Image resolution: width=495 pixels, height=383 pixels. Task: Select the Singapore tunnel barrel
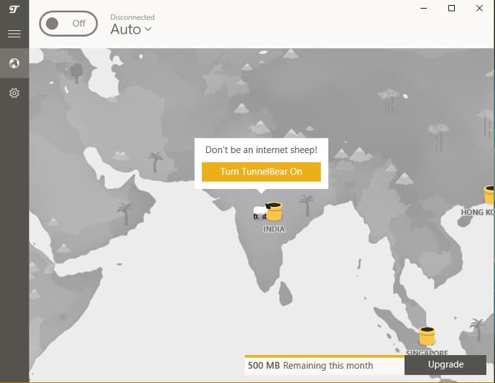[427, 336]
